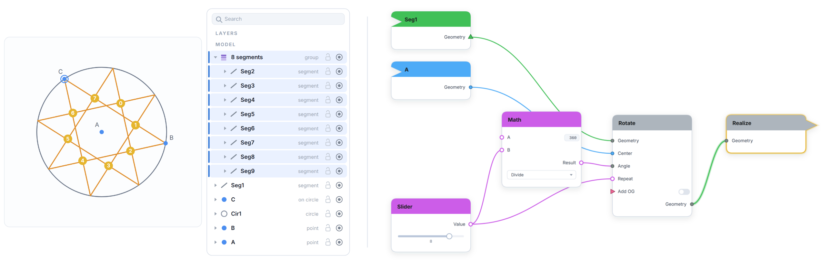Click the Slider node's slider handle
Image resolution: width=831 pixels, height=264 pixels.
coord(449,236)
